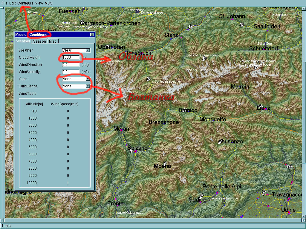
Task: Select the airfield icon beside Schlegeisspeicher
Action: pyautogui.click(x=149, y=79)
